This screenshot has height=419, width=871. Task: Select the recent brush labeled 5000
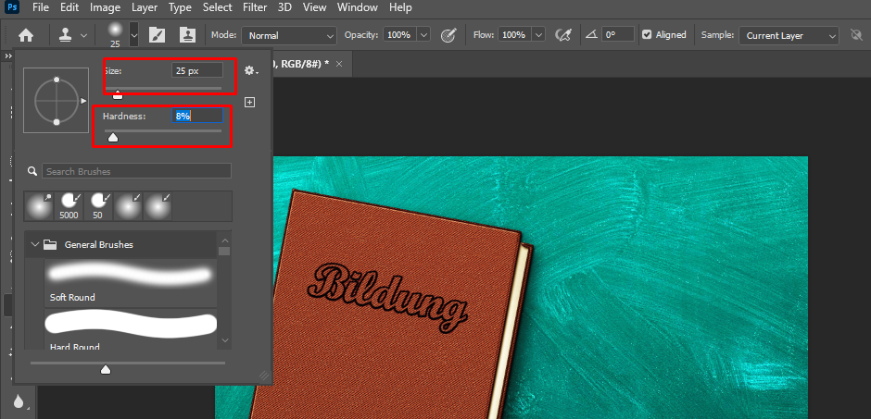pos(69,205)
